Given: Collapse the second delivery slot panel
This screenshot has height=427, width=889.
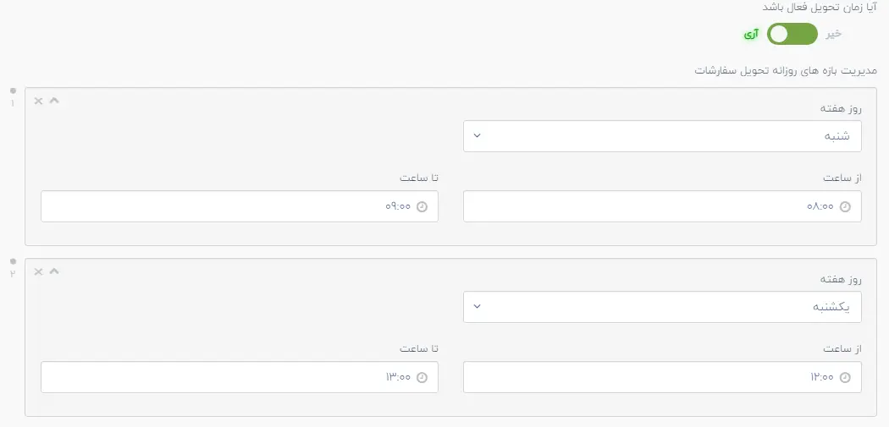Looking at the screenshot, I should [x=54, y=271].
